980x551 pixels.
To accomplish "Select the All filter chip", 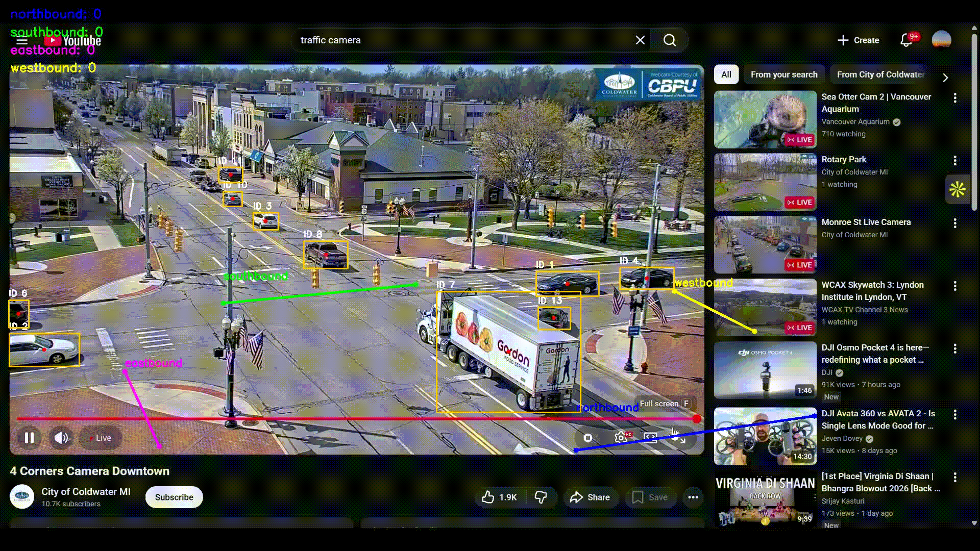I will 726,74.
